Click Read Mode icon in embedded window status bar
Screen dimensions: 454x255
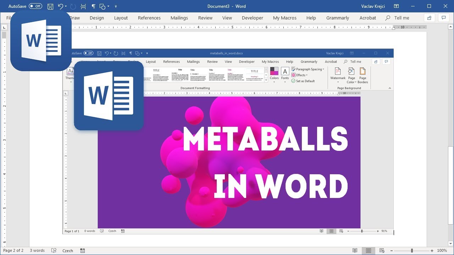point(322,231)
